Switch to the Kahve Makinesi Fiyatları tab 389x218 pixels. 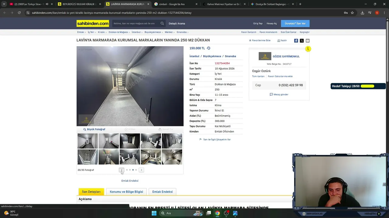click(x=224, y=4)
